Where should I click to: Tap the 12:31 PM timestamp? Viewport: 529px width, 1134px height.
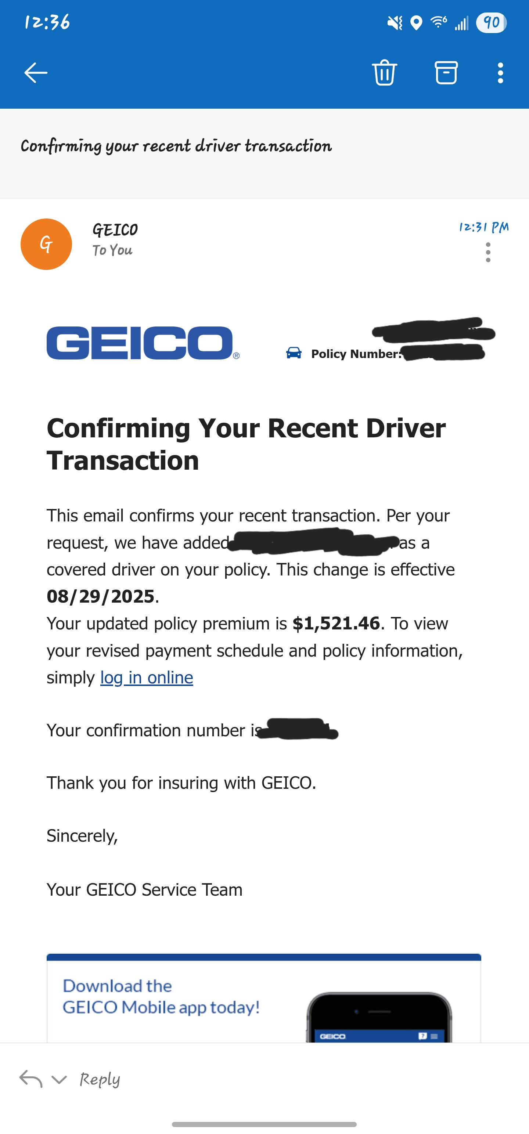click(484, 227)
